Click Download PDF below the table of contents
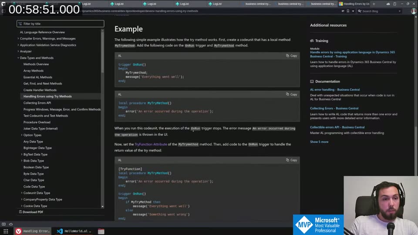Screen dimensions: 418x235 click(33, 212)
